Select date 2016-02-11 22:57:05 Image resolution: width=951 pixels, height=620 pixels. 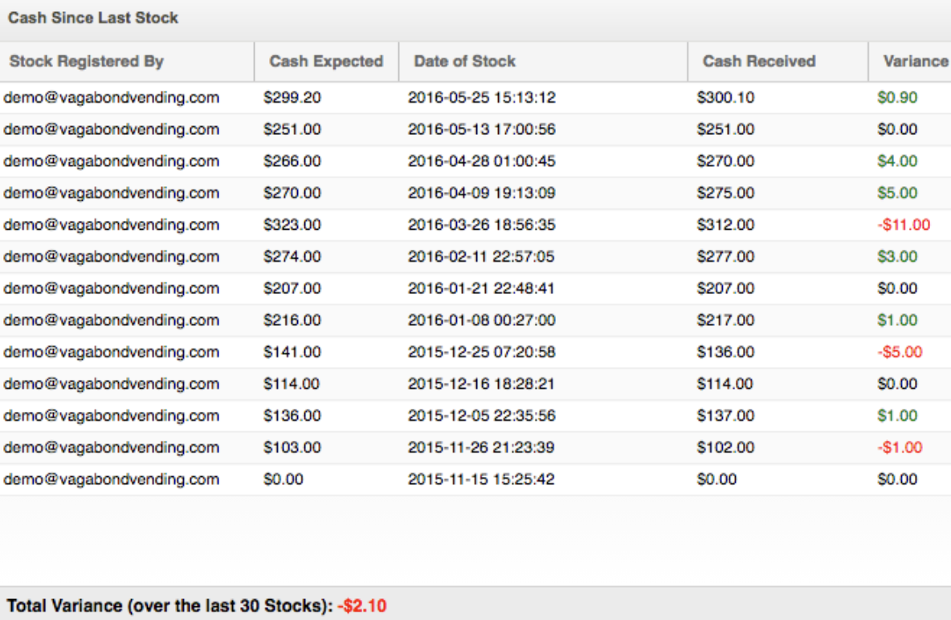(x=481, y=257)
